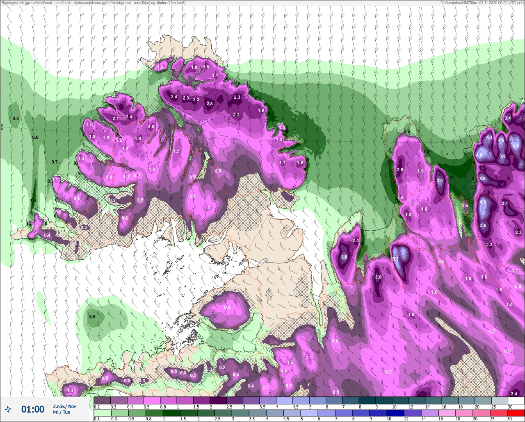Select the light lavender 4 swatch in upper legend

pos(284,400)
